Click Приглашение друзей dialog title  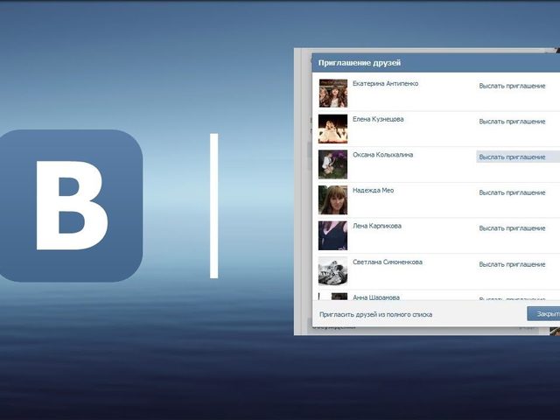(x=360, y=63)
